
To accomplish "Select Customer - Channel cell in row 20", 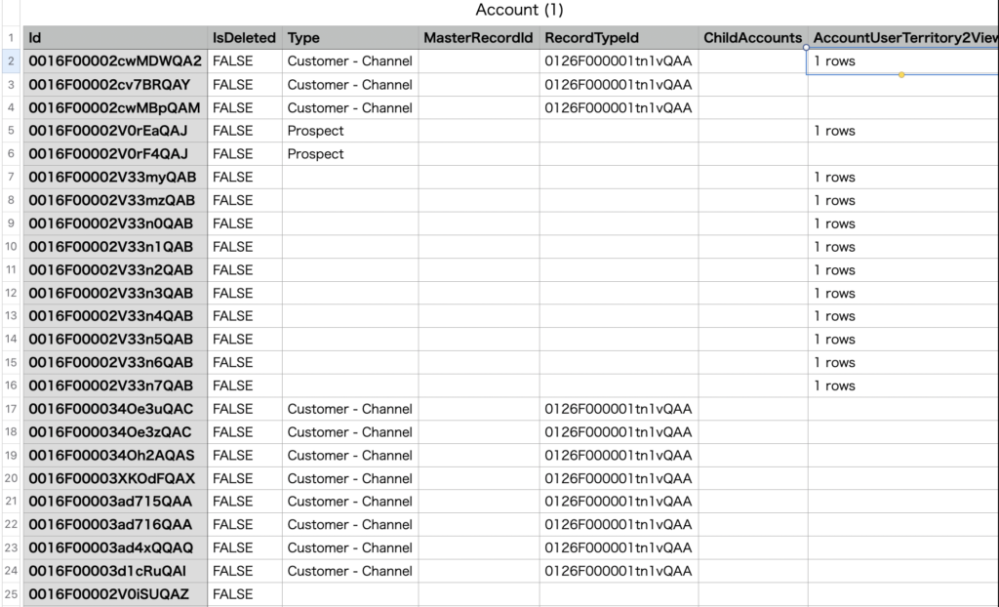I will coord(349,478).
